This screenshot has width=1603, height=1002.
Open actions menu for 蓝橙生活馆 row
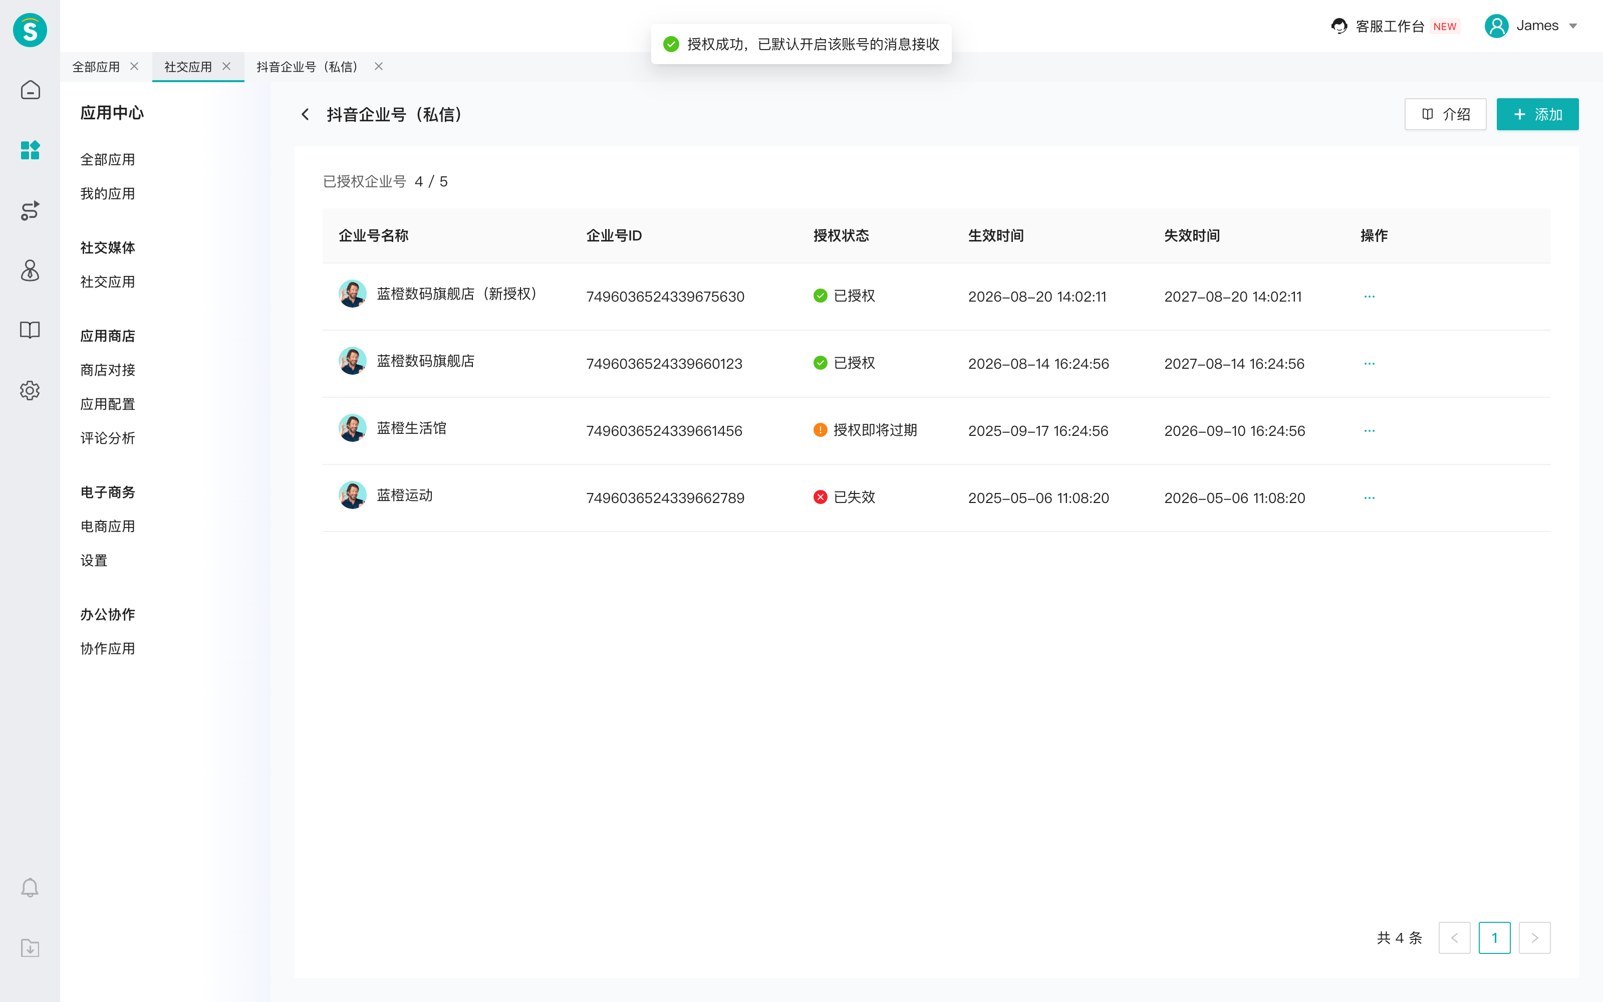click(1369, 431)
